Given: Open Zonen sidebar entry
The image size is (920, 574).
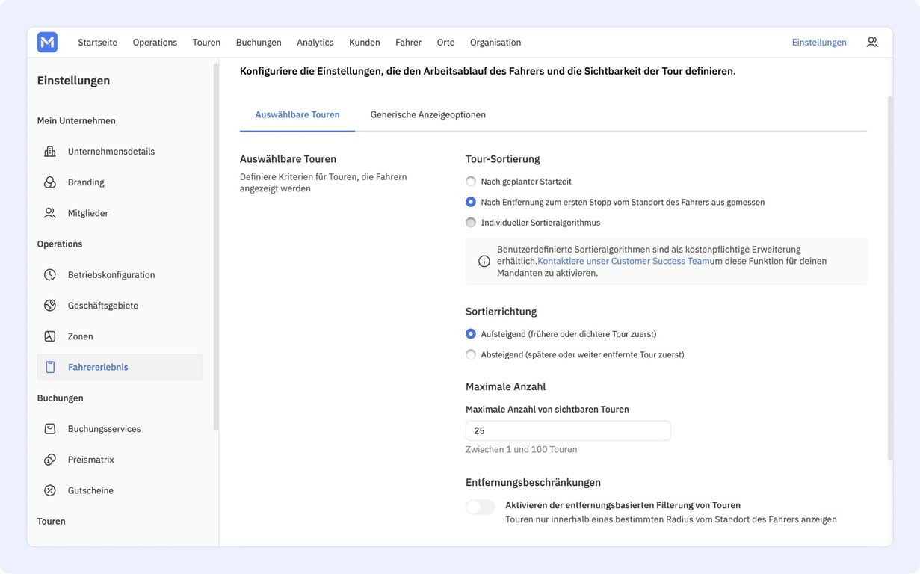Looking at the screenshot, I should tap(120, 336).
